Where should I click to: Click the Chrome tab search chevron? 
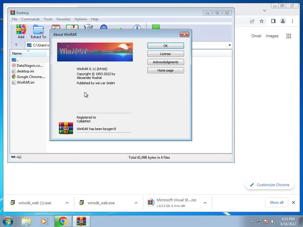click(x=265, y=10)
